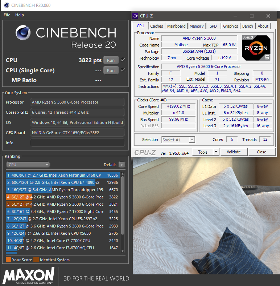Switch to the Mainboard tab

coord(176,26)
